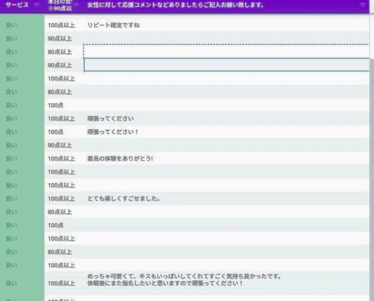Open the comment column filter dropdown
374x301 pixels.
[x=363, y=5]
